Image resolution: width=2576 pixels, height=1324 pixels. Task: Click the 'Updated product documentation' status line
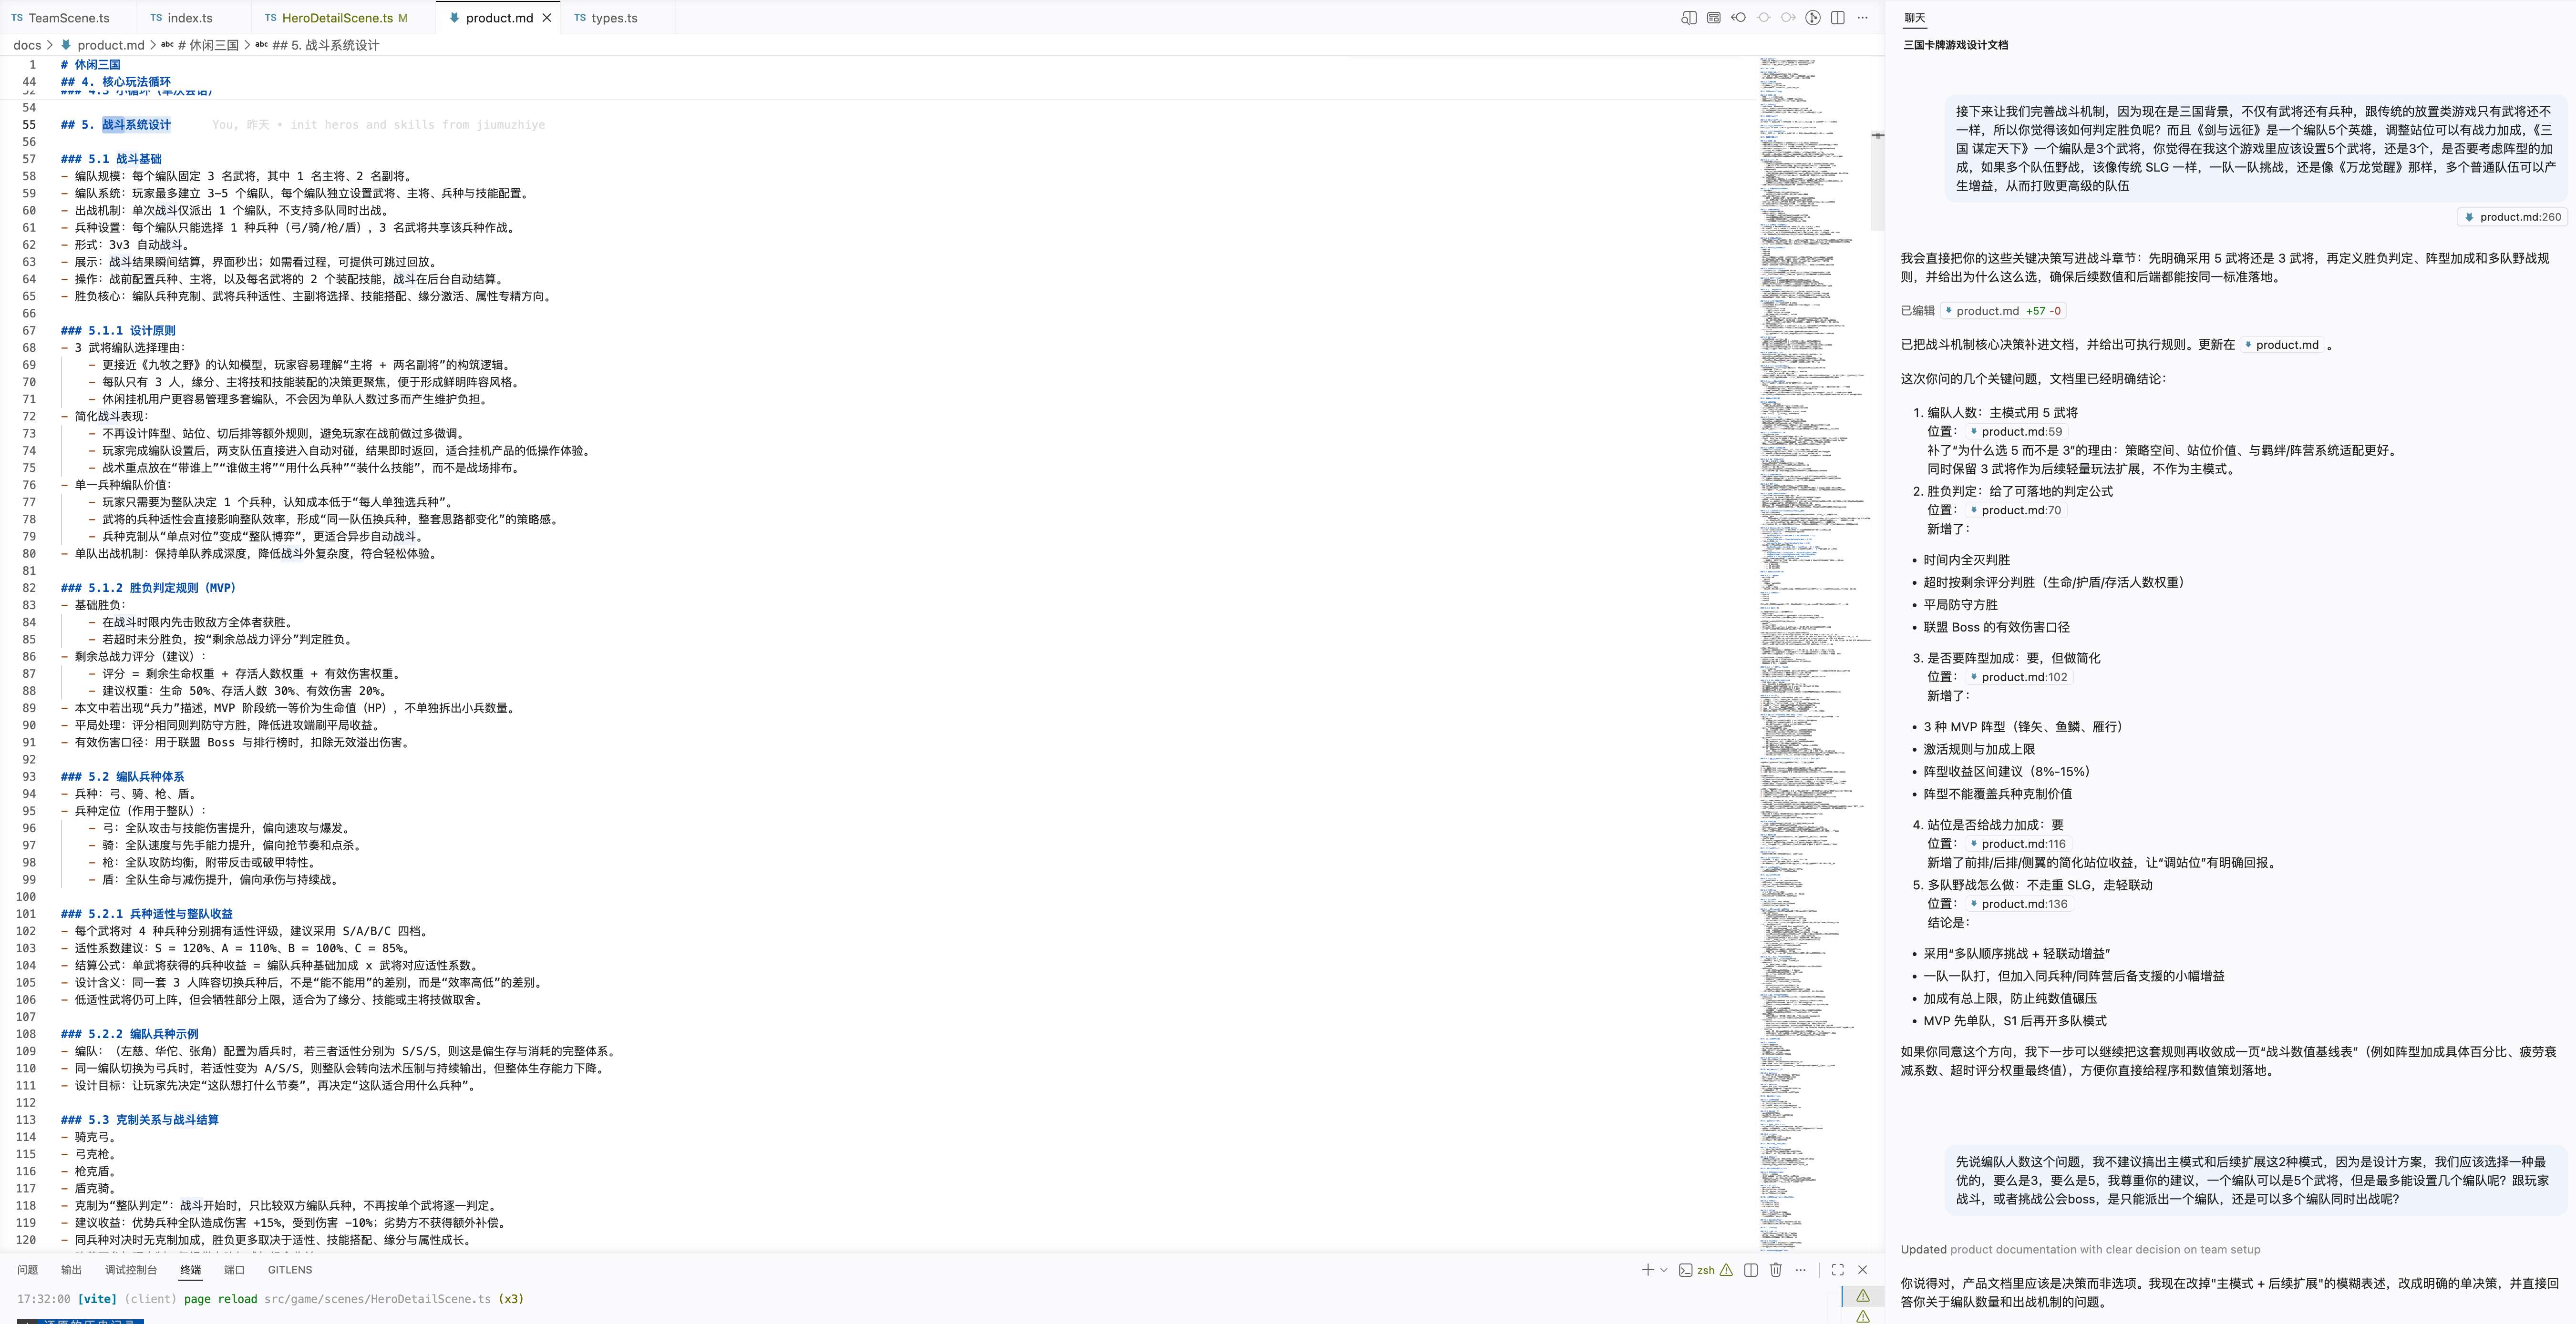click(x=2080, y=1249)
